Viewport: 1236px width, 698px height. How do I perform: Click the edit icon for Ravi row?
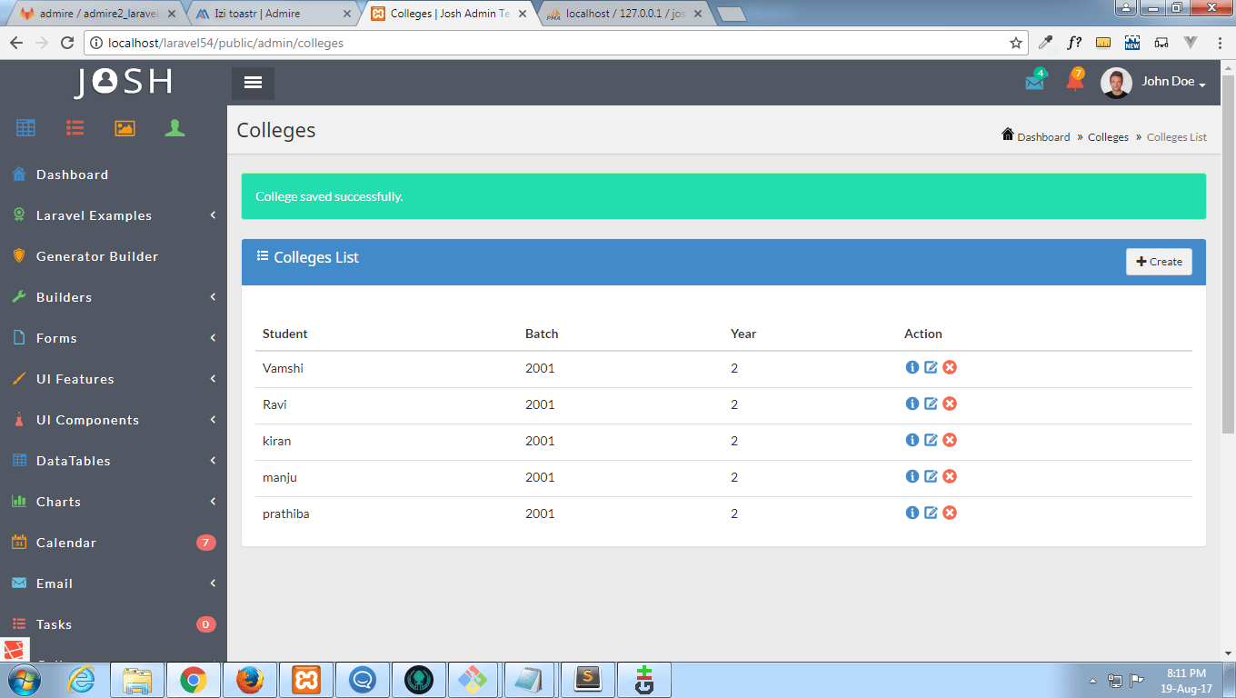point(931,404)
